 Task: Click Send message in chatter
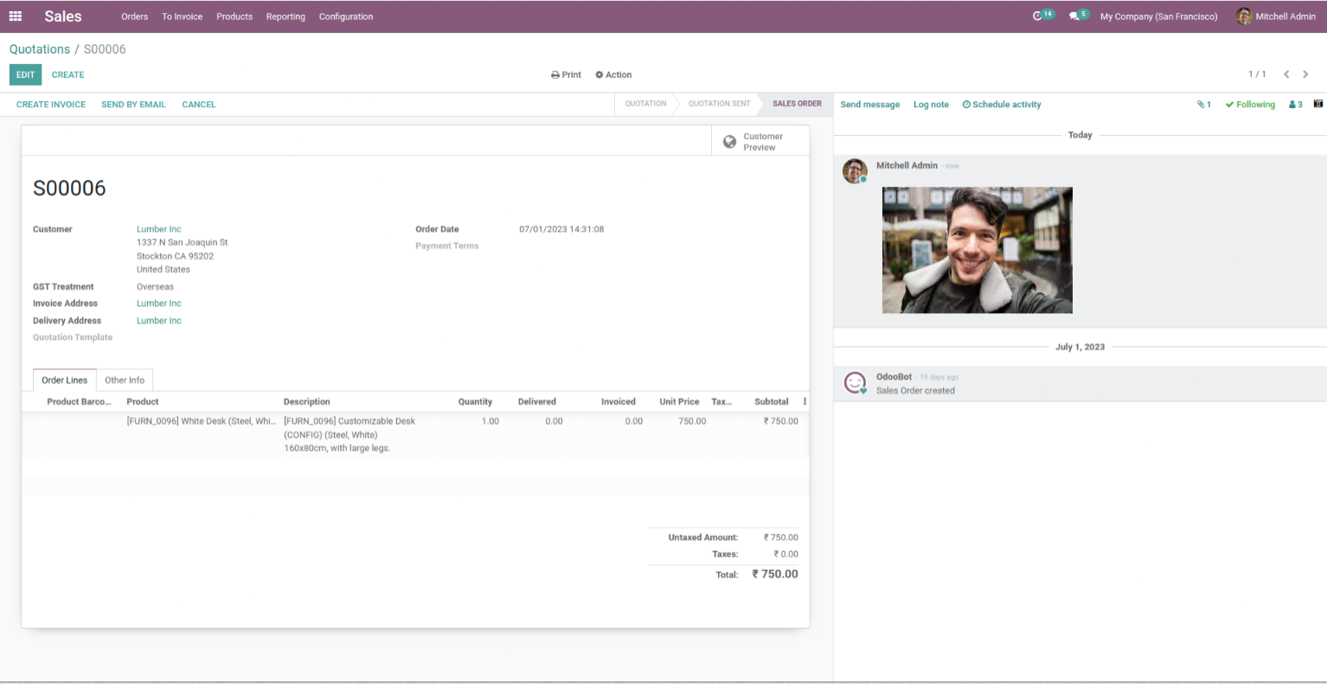870,105
